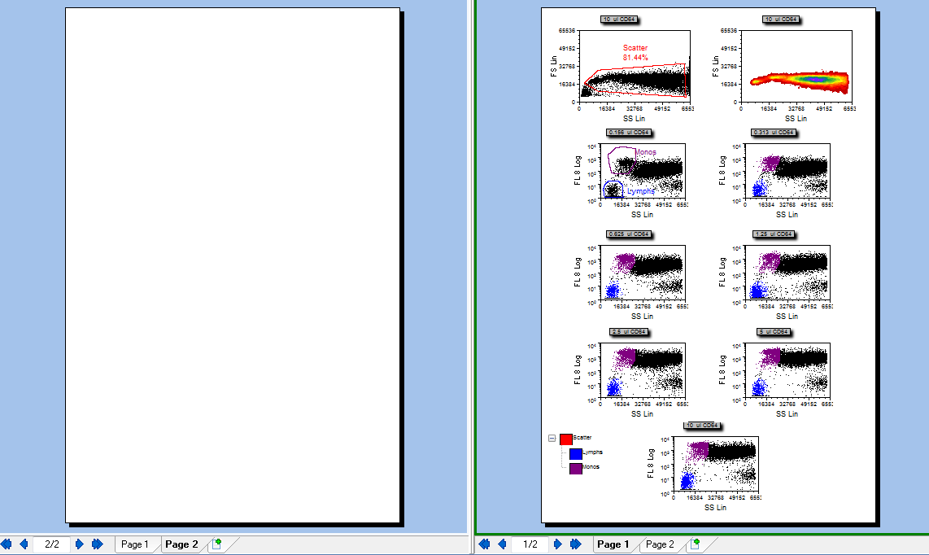Select the purple Monos gate swatch
This screenshot has width=929, height=555.
[575, 468]
